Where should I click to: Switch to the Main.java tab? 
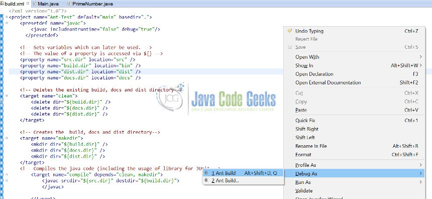coord(48,4)
